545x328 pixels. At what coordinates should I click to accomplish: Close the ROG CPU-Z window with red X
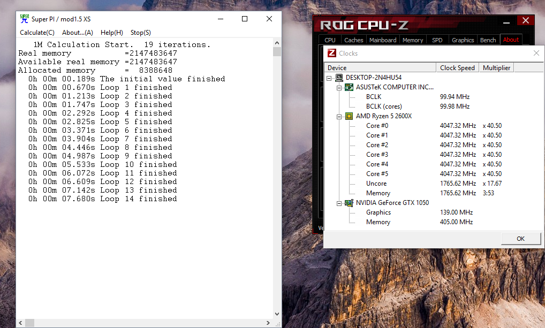[526, 20]
